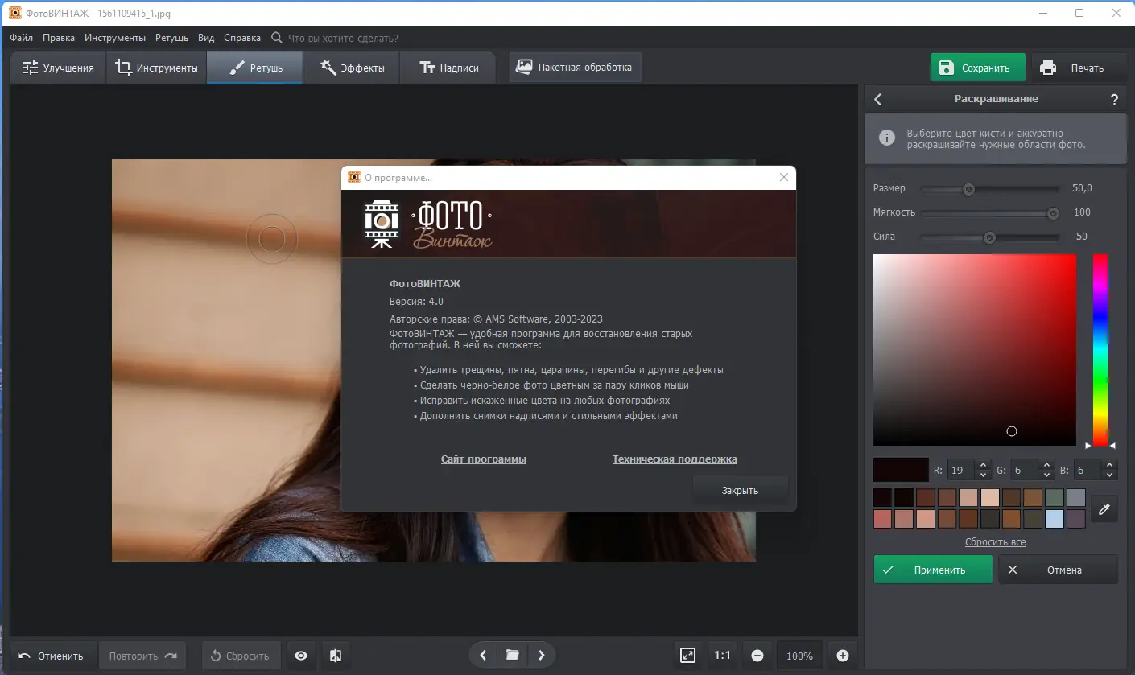Select the Ретушь tab with the brush icon
The height and width of the screenshot is (675, 1135).
click(255, 68)
